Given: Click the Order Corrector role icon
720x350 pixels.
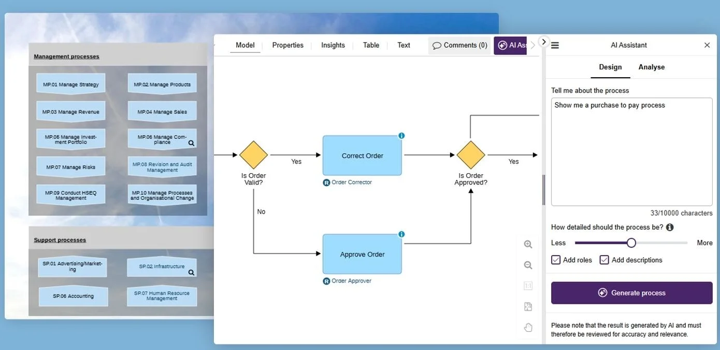Looking at the screenshot, I should (x=326, y=182).
